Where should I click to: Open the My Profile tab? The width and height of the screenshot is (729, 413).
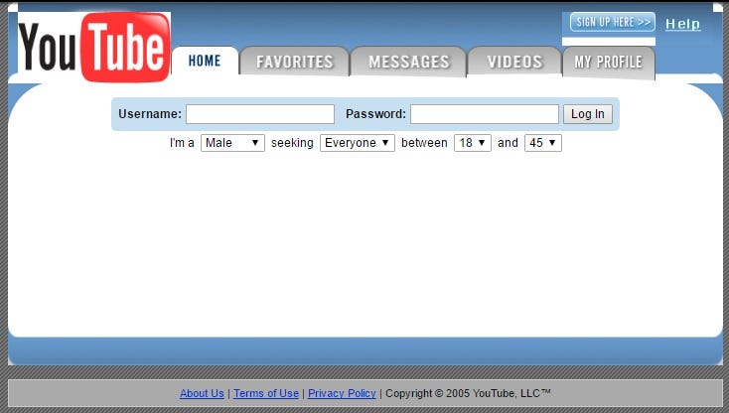[x=609, y=62]
